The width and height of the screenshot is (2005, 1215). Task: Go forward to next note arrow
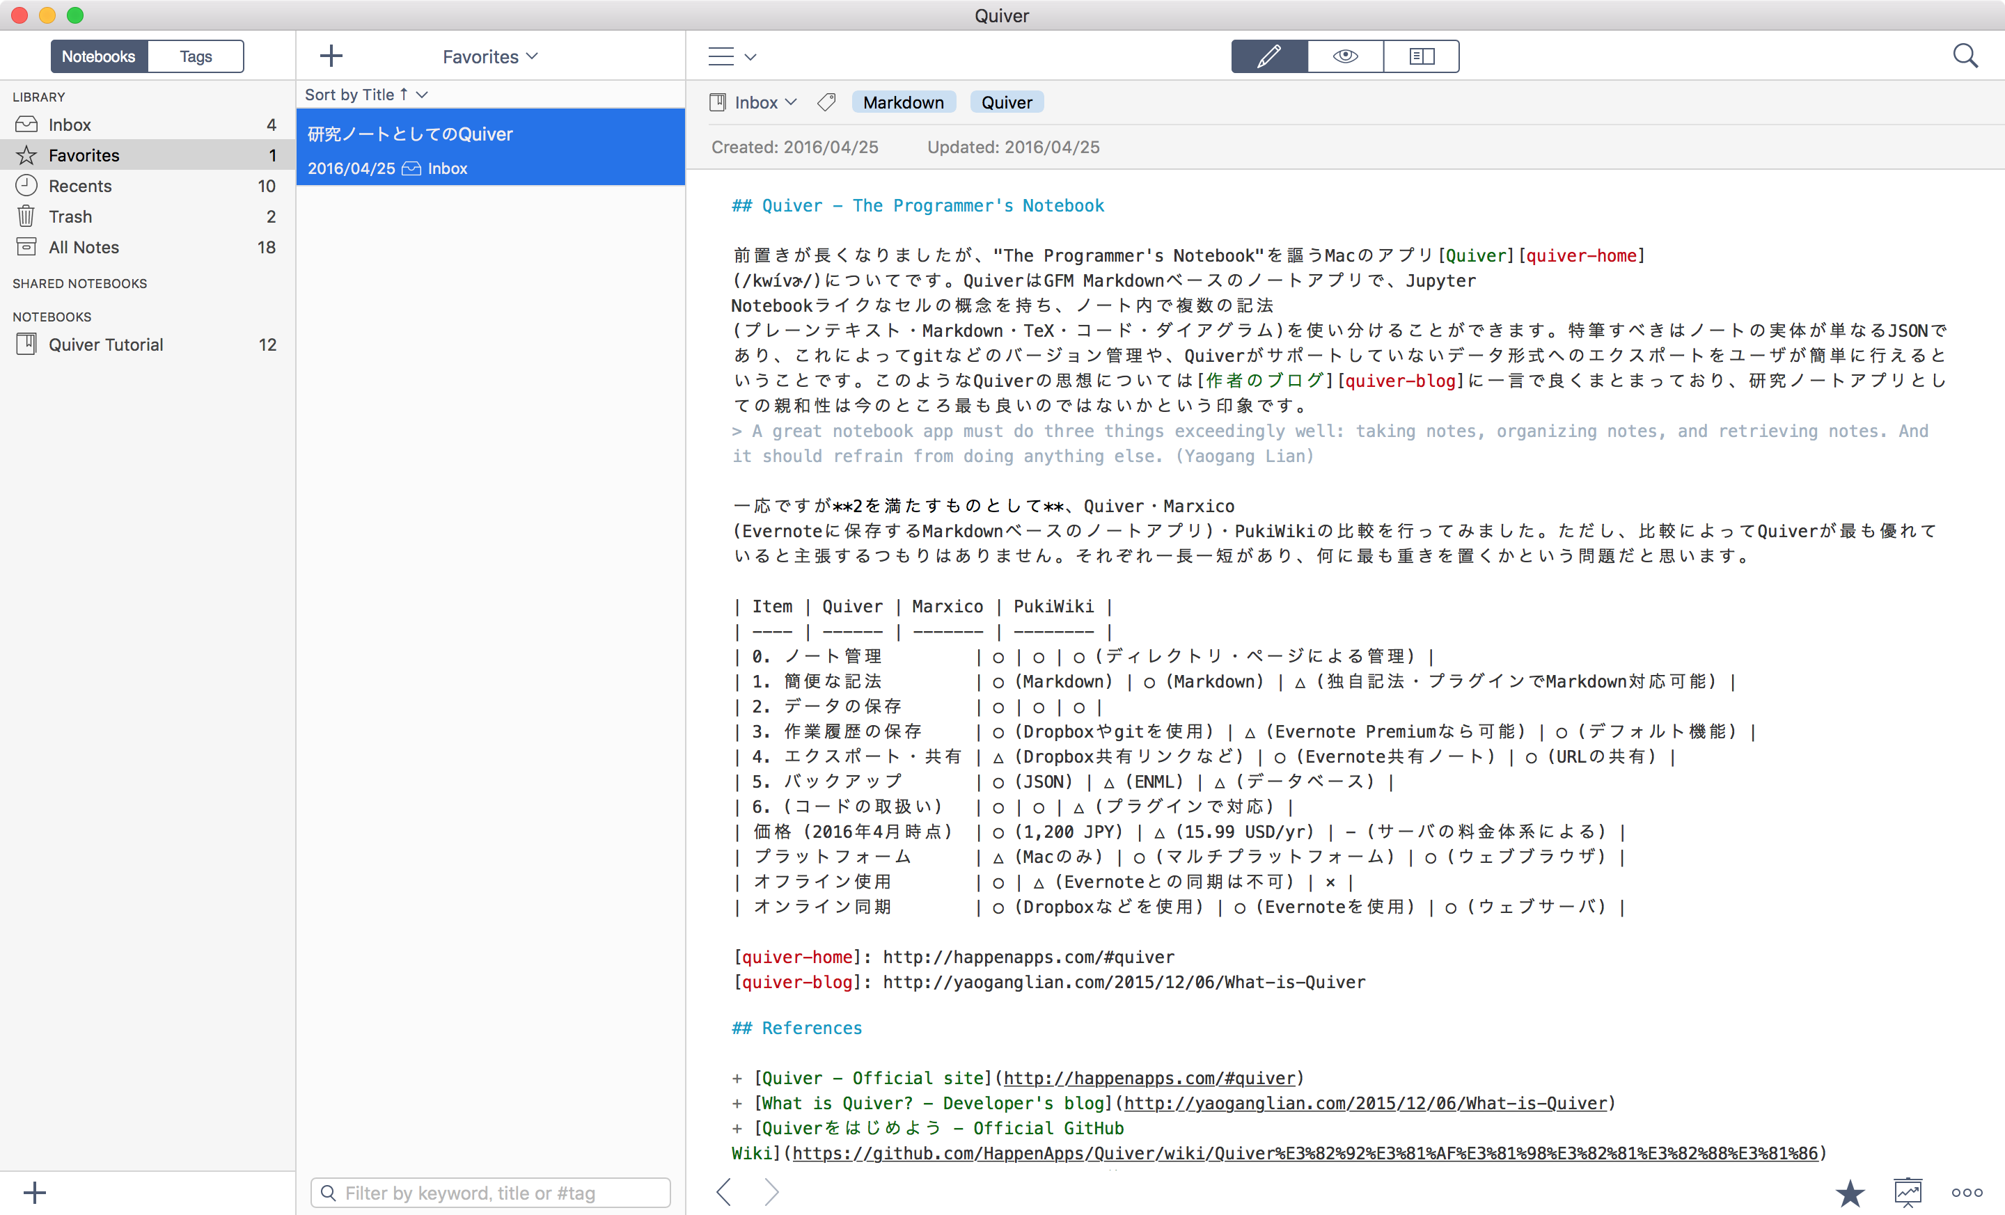tap(771, 1192)
